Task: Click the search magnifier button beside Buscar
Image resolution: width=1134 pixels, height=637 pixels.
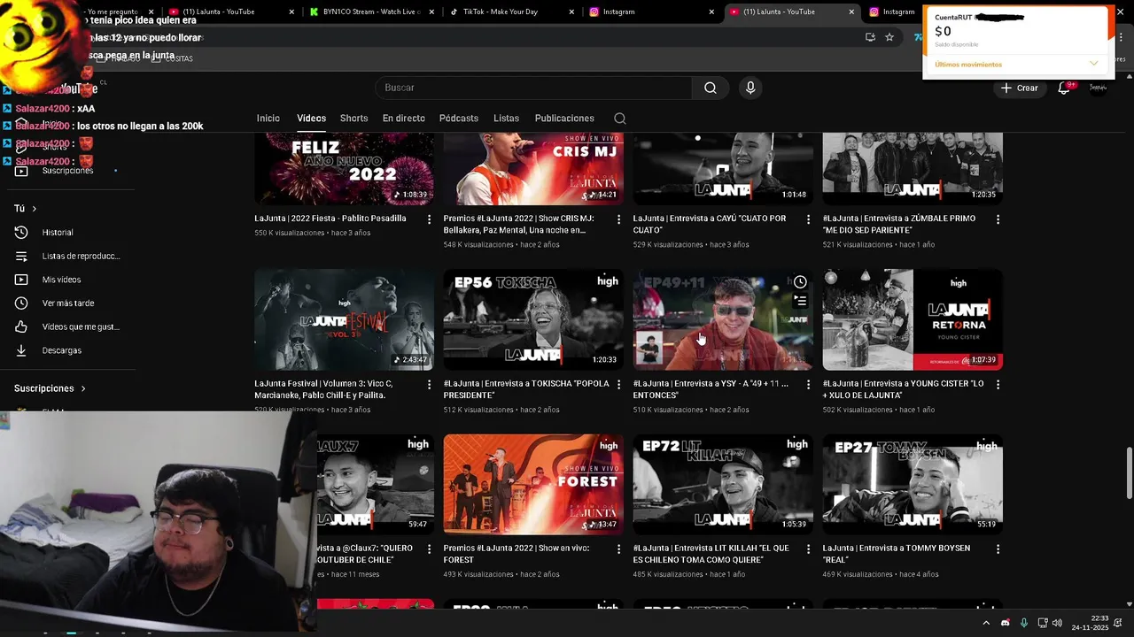Action: tap(710, 88)
